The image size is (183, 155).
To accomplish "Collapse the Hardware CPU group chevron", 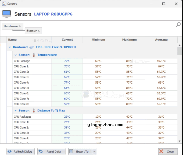I will [x=10, y=47].
